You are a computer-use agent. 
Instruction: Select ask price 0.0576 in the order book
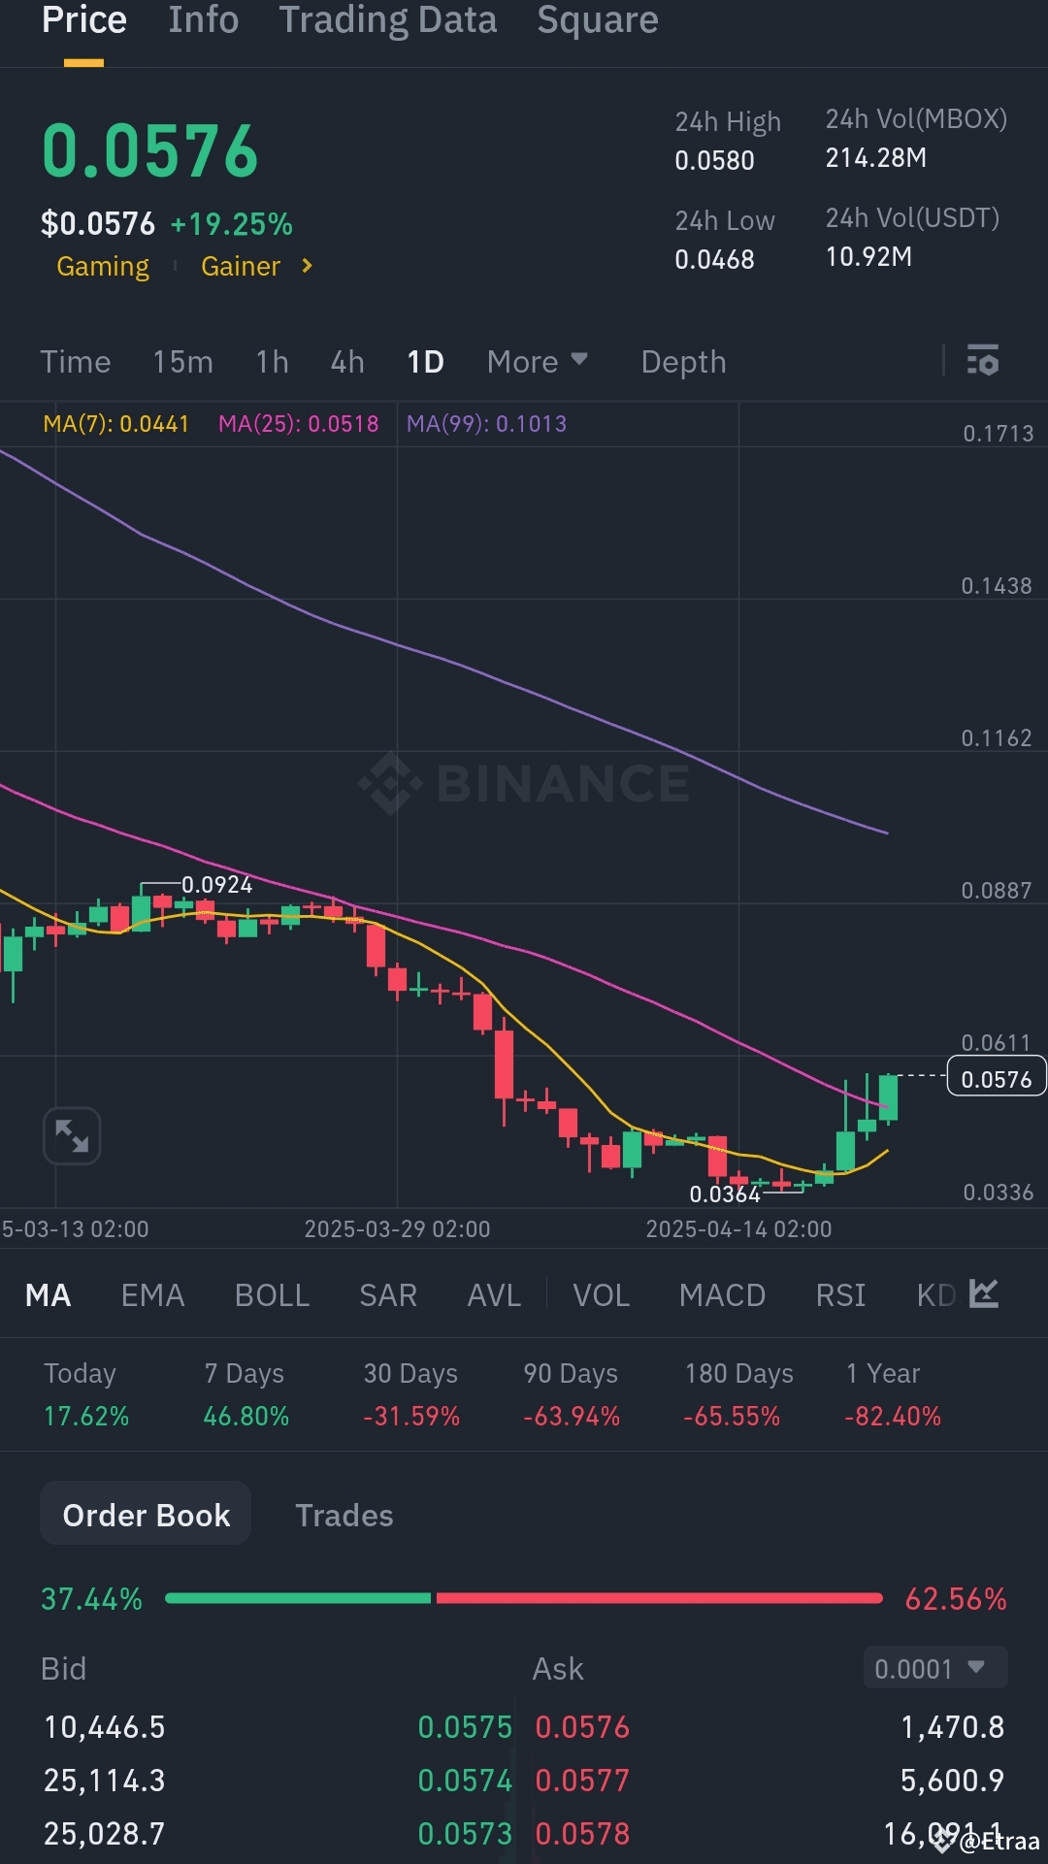coord(582,1727)
